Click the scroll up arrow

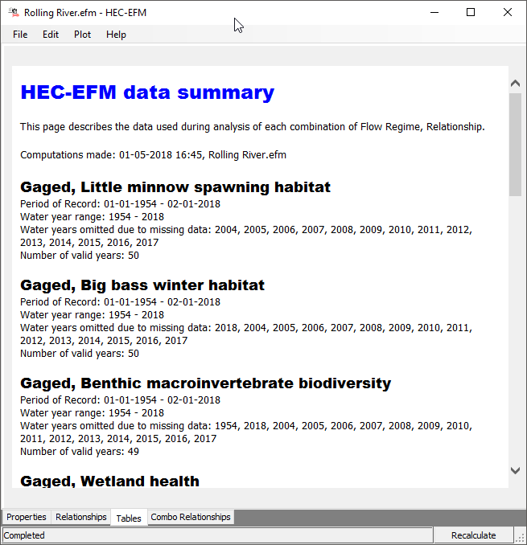(515, 84)
